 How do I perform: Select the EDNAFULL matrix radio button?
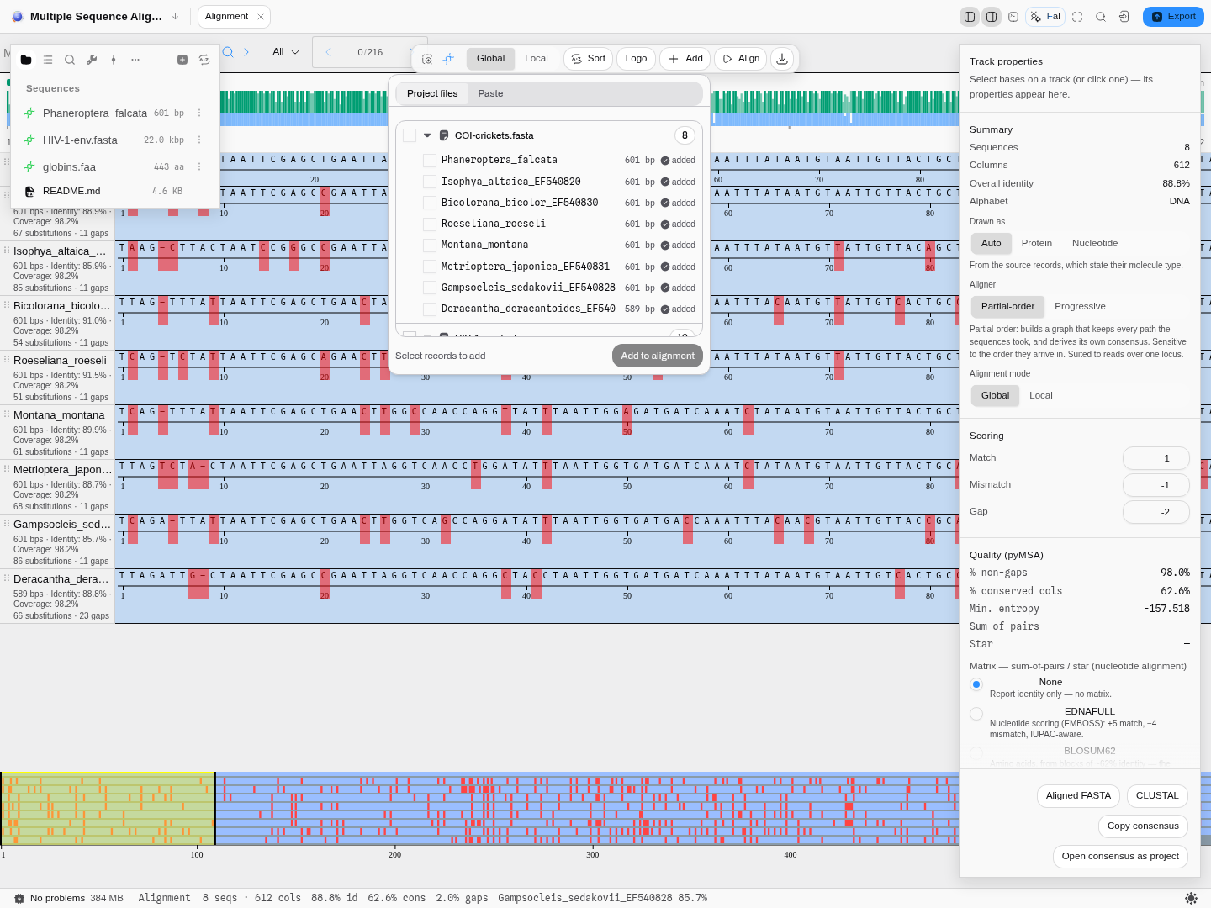click(976, 714)
